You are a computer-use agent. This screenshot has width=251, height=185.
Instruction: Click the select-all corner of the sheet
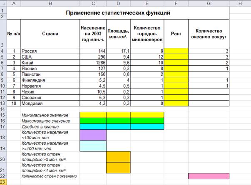(x=3, y=3)
